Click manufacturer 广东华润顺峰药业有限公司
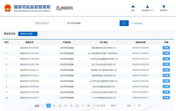The image size is (176, 111). pos(104,98)
